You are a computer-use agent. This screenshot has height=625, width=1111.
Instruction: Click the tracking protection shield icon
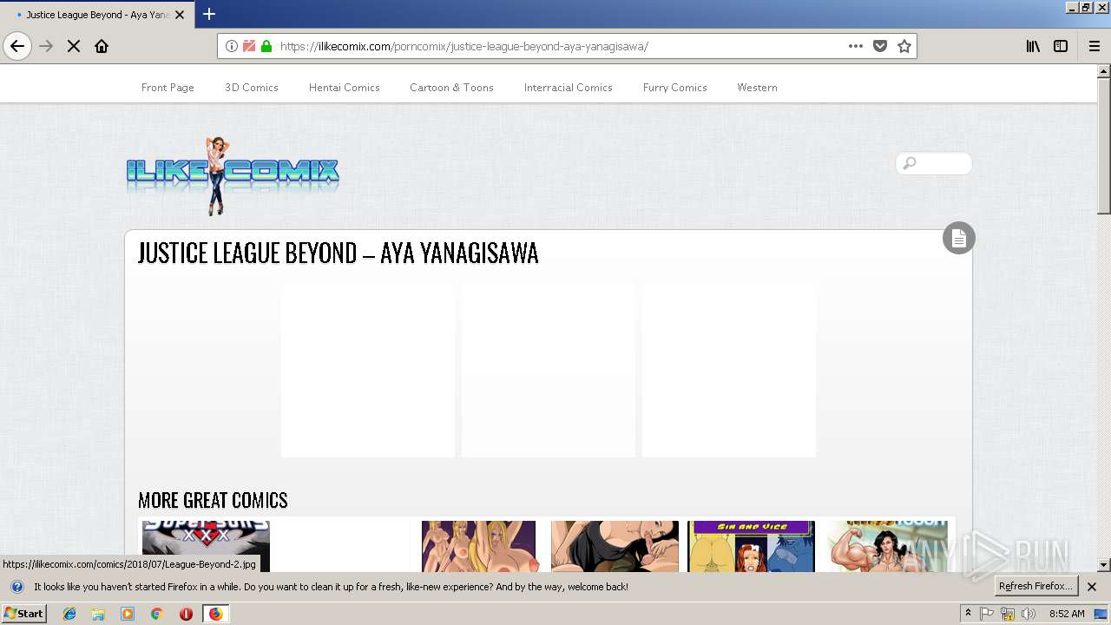tap(249, 46)
